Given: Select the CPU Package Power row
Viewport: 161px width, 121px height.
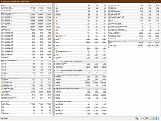Looking at the screenshot, I should pos(26,91).
